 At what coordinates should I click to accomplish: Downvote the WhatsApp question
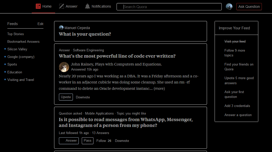tap(122, 141)
